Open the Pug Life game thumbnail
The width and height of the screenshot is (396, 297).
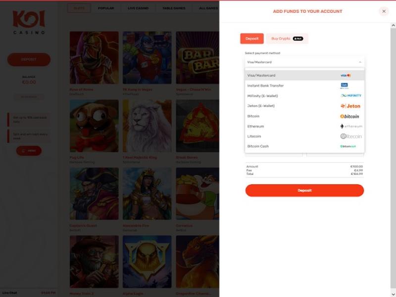pos(94,126)
